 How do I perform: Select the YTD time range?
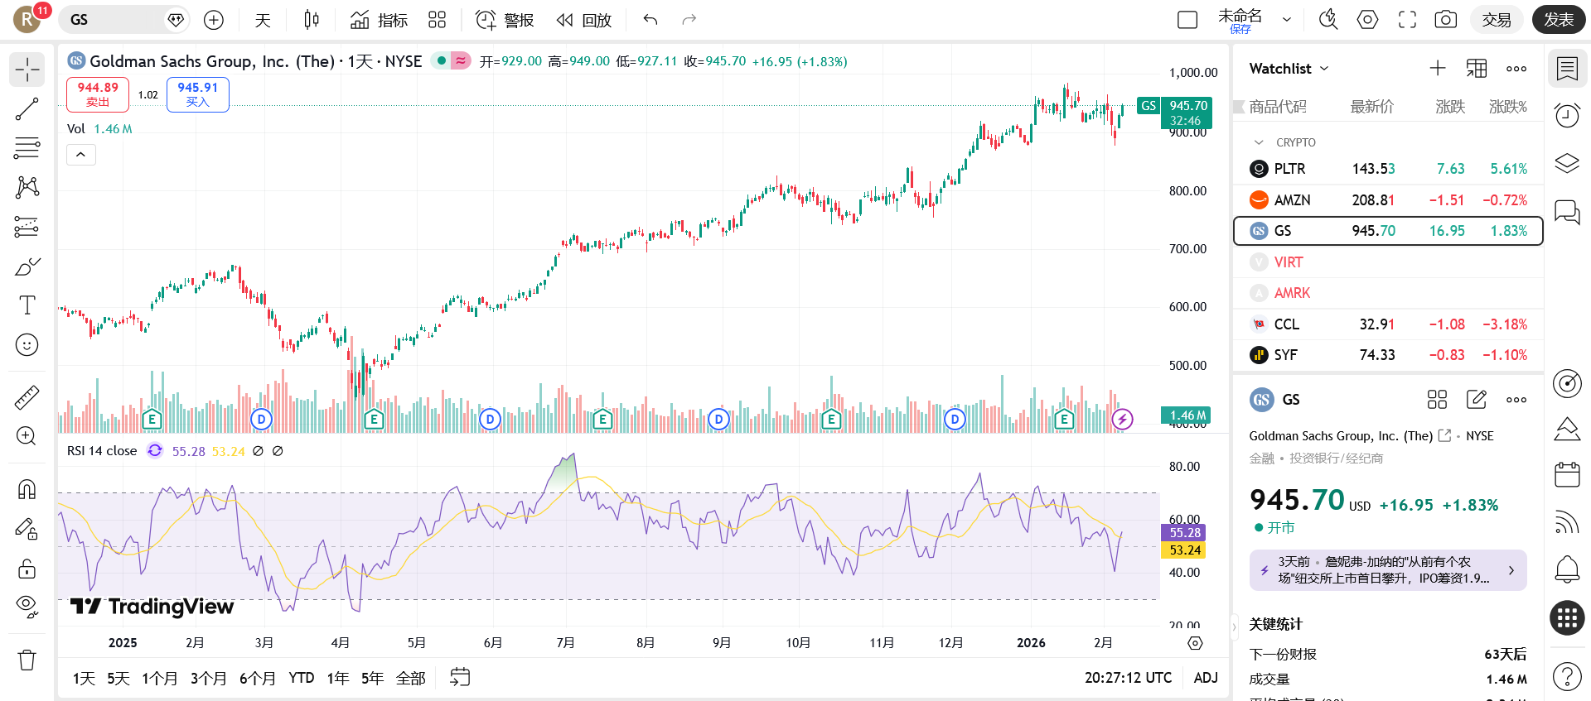[301, 679]
